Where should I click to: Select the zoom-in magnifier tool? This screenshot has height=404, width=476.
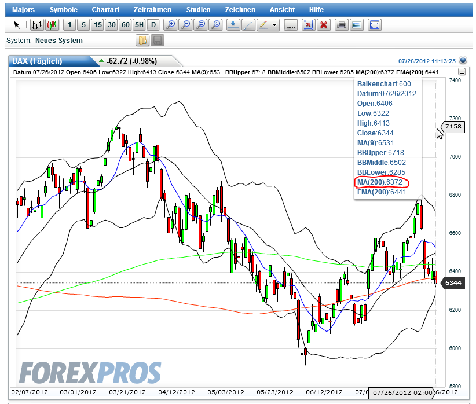170,25
